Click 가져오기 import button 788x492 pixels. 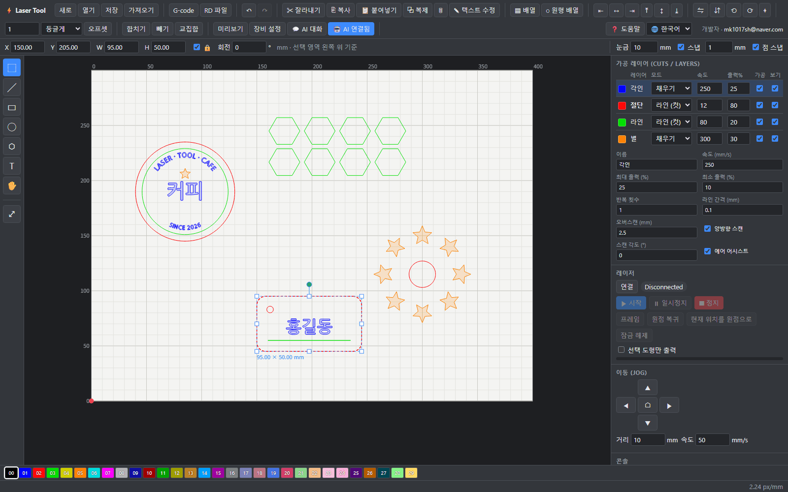(141, 10)
